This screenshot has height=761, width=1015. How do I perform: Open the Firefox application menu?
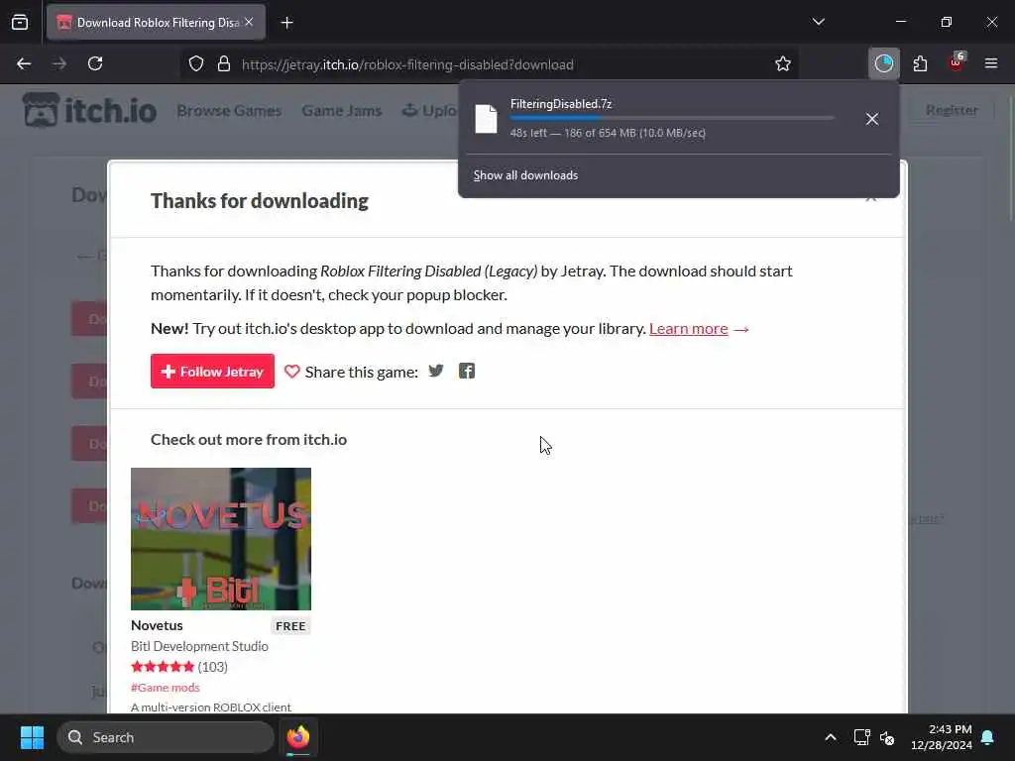(x=991, y=63)
